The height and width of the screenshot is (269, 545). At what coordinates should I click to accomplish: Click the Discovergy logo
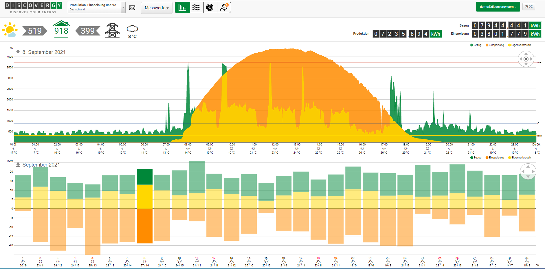[x=33, y=8]
